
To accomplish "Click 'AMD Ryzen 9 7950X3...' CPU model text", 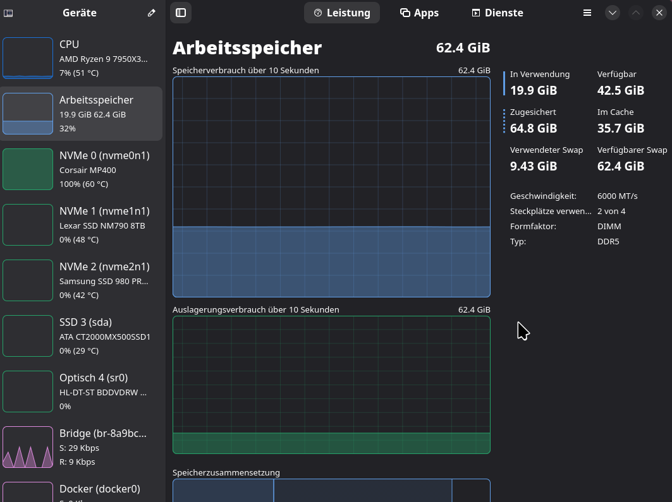I will click(x=103, y=59).
